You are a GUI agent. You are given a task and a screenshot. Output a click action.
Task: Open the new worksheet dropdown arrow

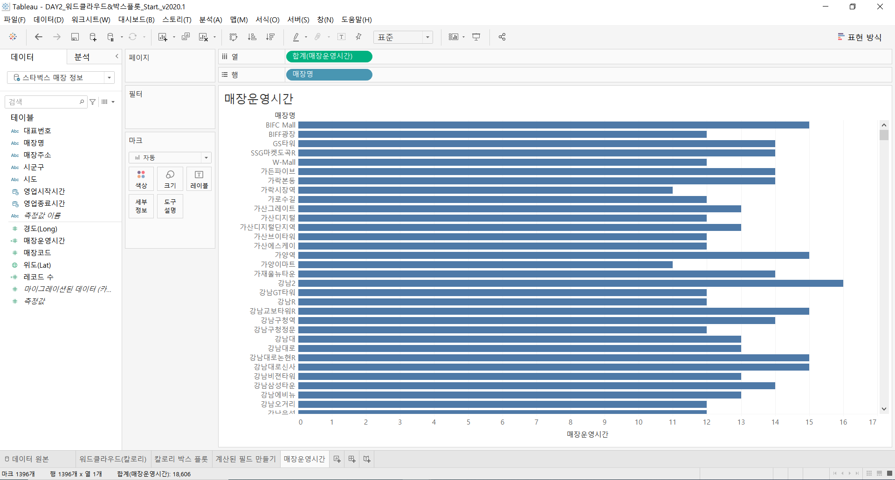click(174, 37)
